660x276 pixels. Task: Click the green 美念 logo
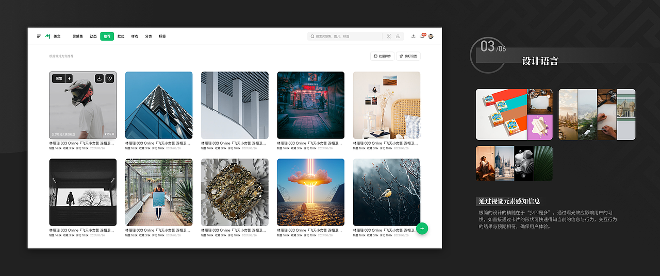[x=53, y=37]
